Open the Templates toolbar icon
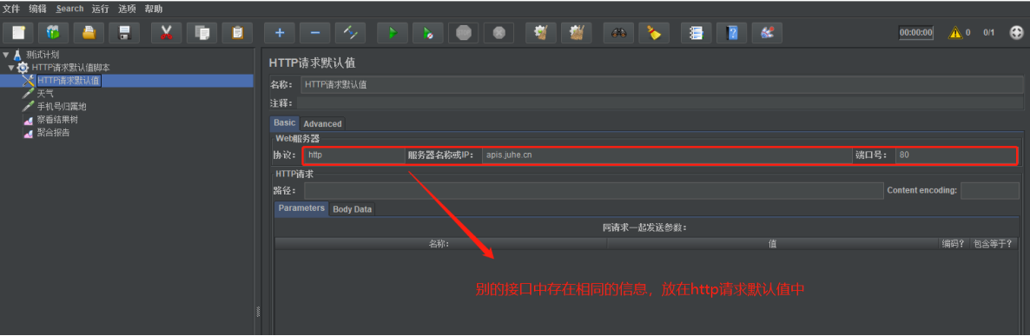The image size is (1030, 336). 53,32
